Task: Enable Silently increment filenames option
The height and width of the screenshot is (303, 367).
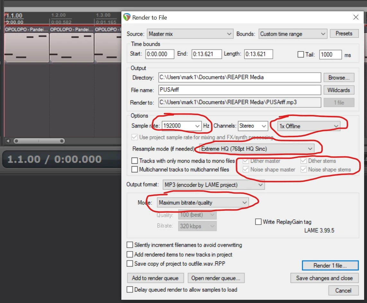Action: (130, 245)
